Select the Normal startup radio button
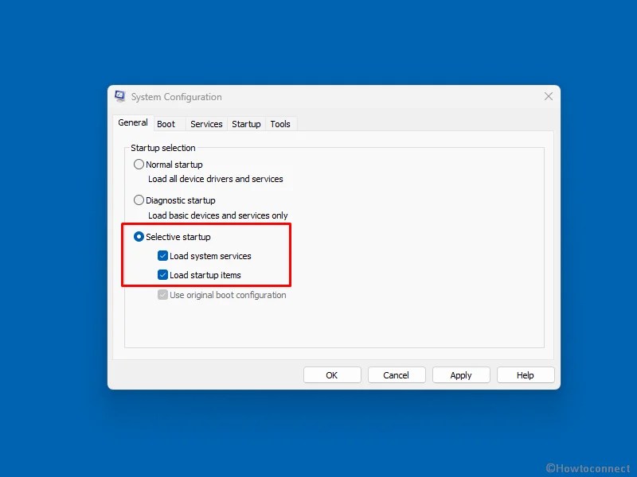Image resolution: width=637 pixels, height=477 pixels. (x=139, y=164)
